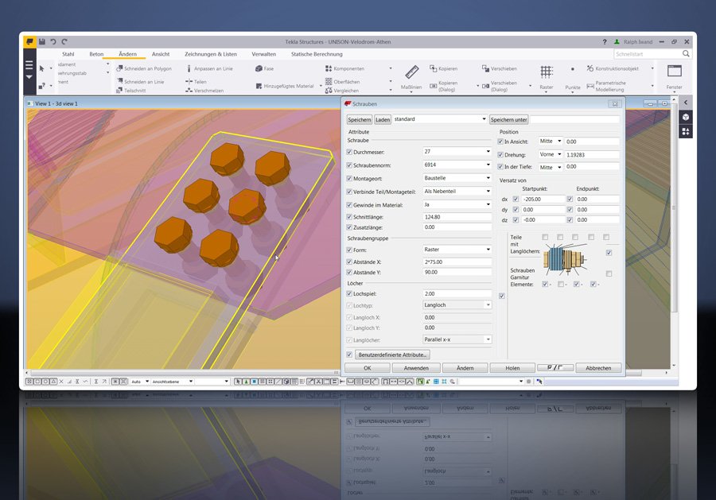Click the Fenster window icon in ribbon

(x=674, y=72)
